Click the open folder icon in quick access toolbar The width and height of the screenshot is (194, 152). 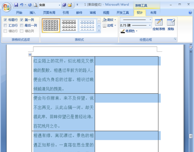coord(70,5)
